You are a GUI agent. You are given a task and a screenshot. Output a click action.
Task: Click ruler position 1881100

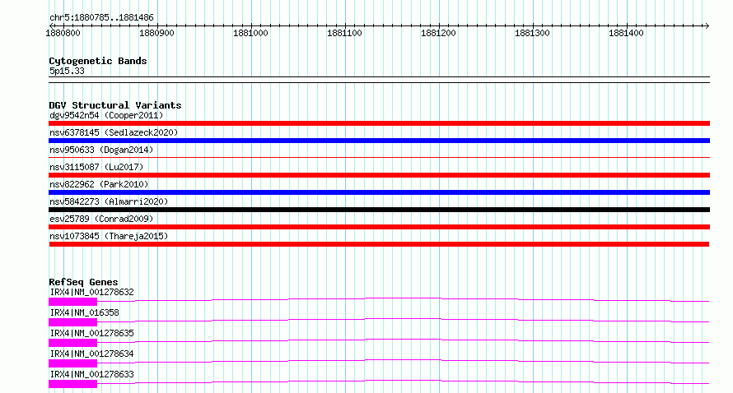(344, 33)
